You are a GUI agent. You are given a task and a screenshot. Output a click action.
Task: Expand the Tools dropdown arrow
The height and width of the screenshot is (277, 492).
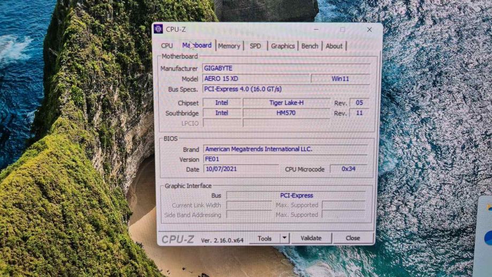(284, 238)
